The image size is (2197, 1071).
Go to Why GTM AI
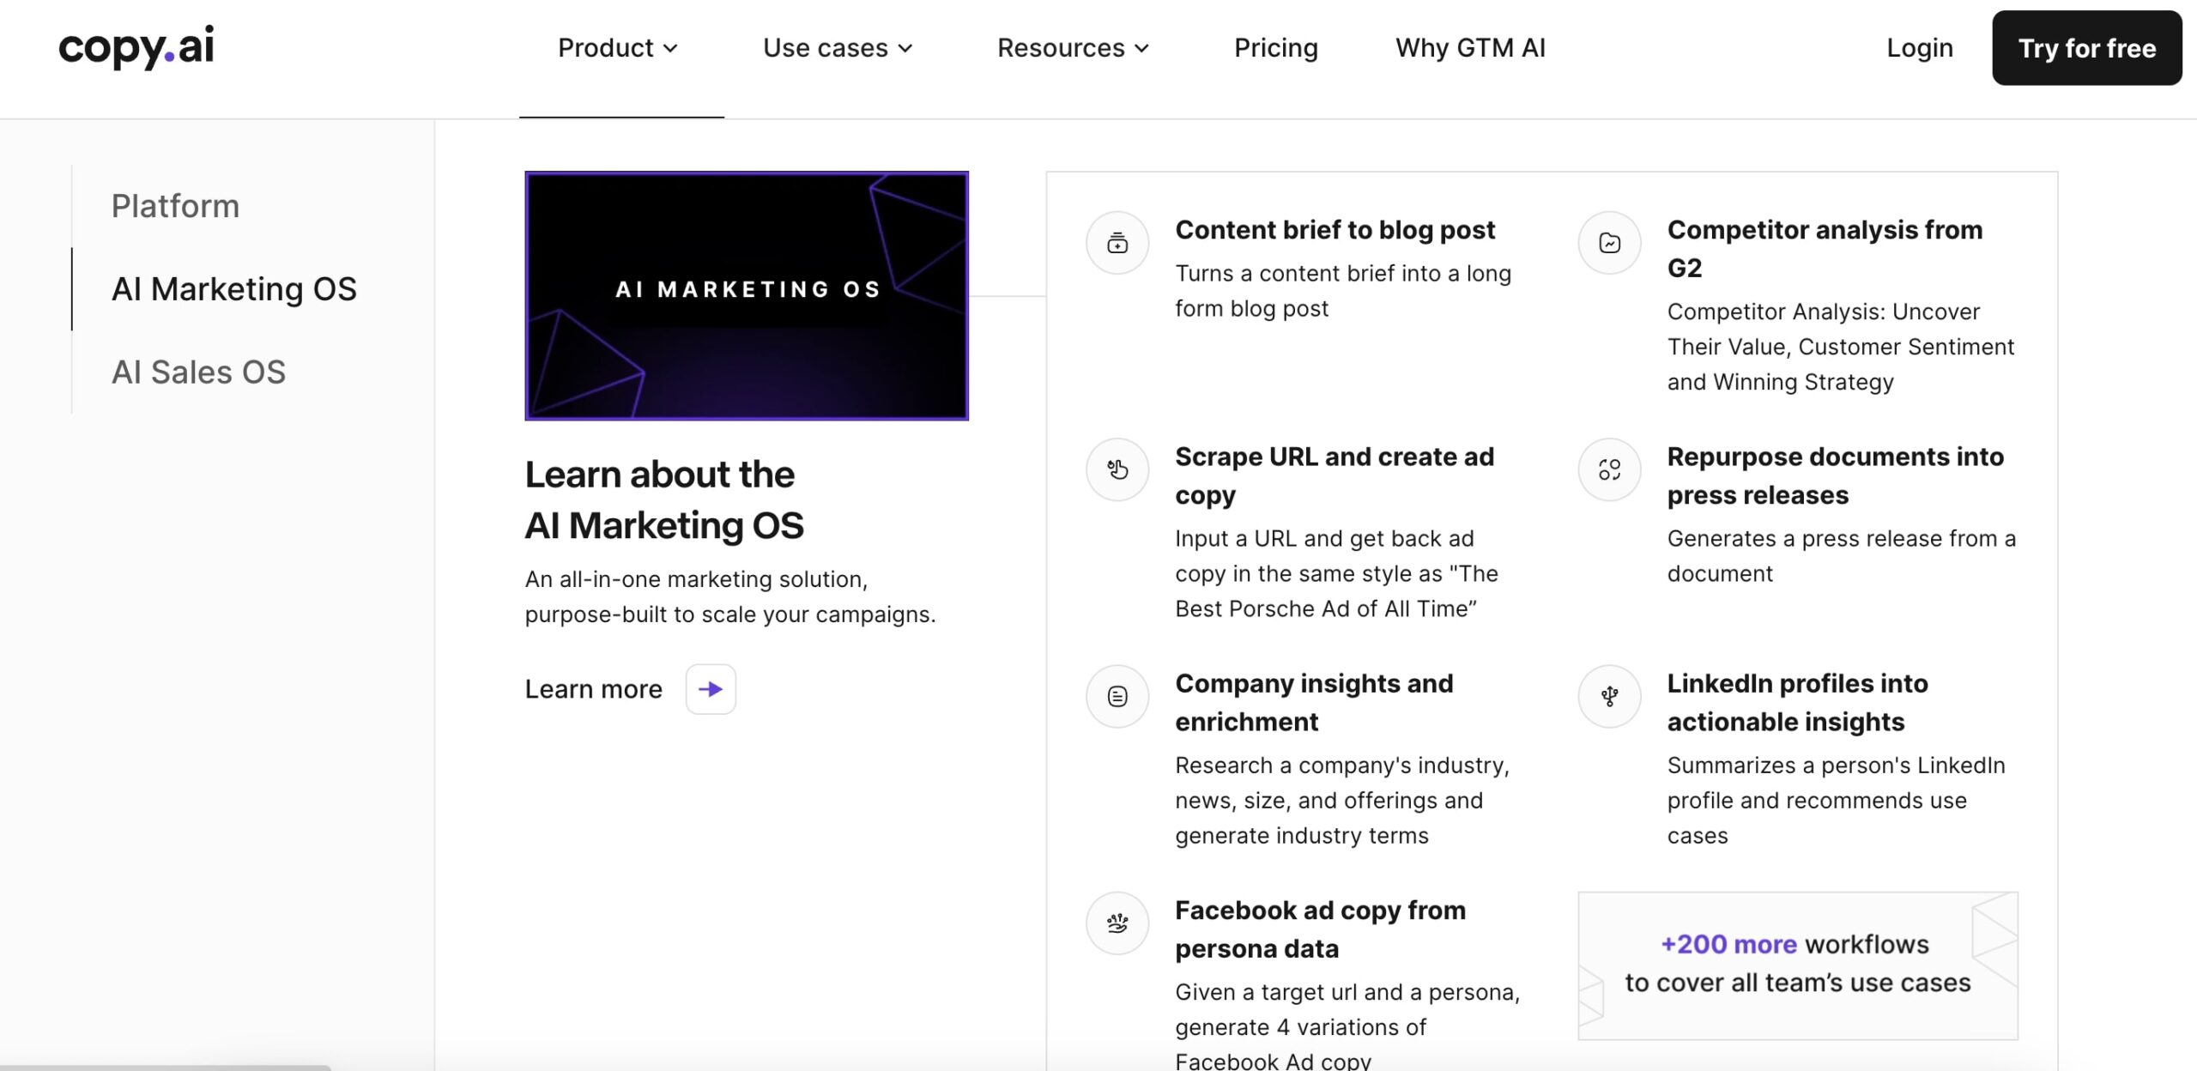point(1470,48)
